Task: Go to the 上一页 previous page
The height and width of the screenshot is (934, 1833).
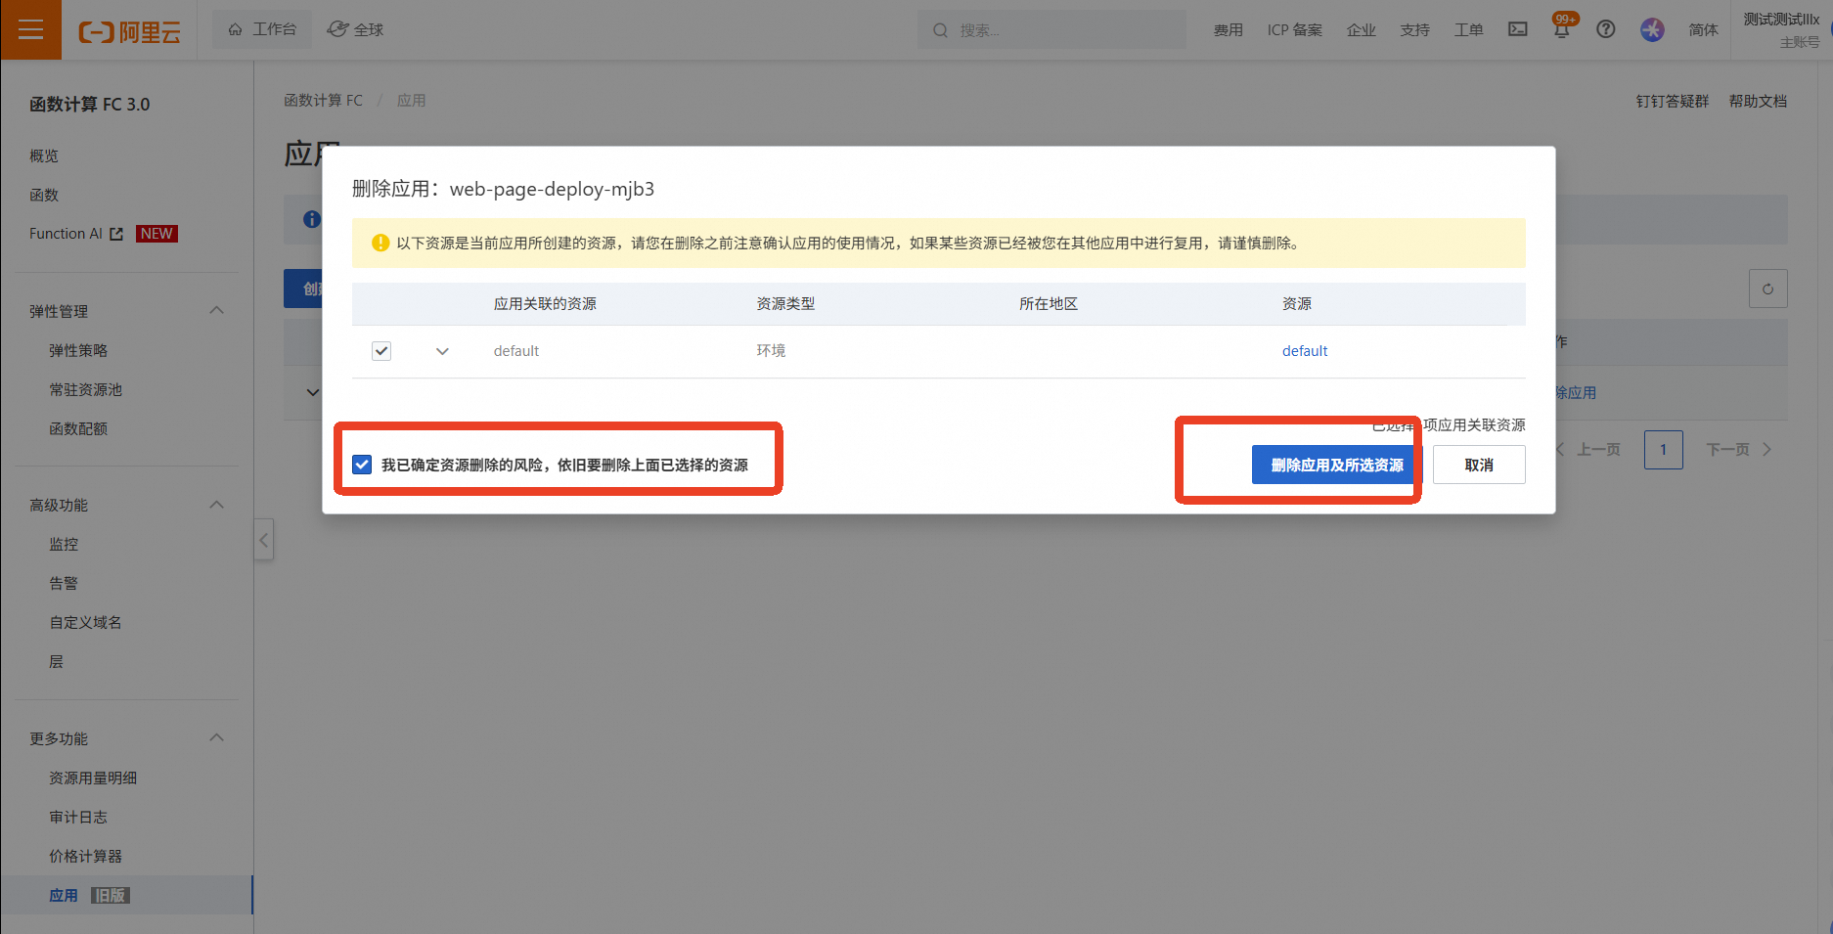Action: 1588,450
